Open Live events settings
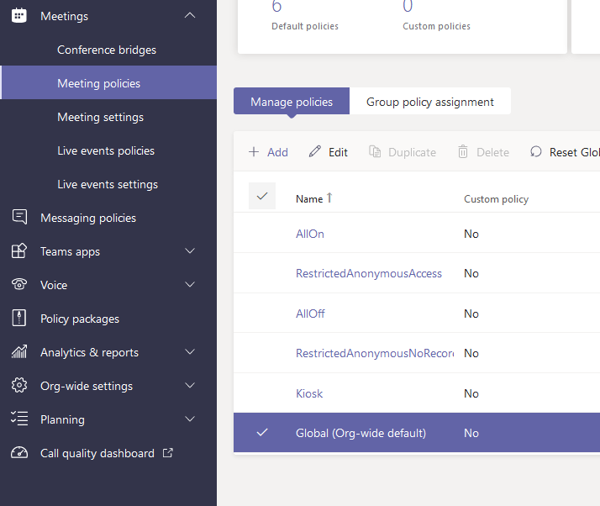 pyautogui.click(x=108, y=184)
